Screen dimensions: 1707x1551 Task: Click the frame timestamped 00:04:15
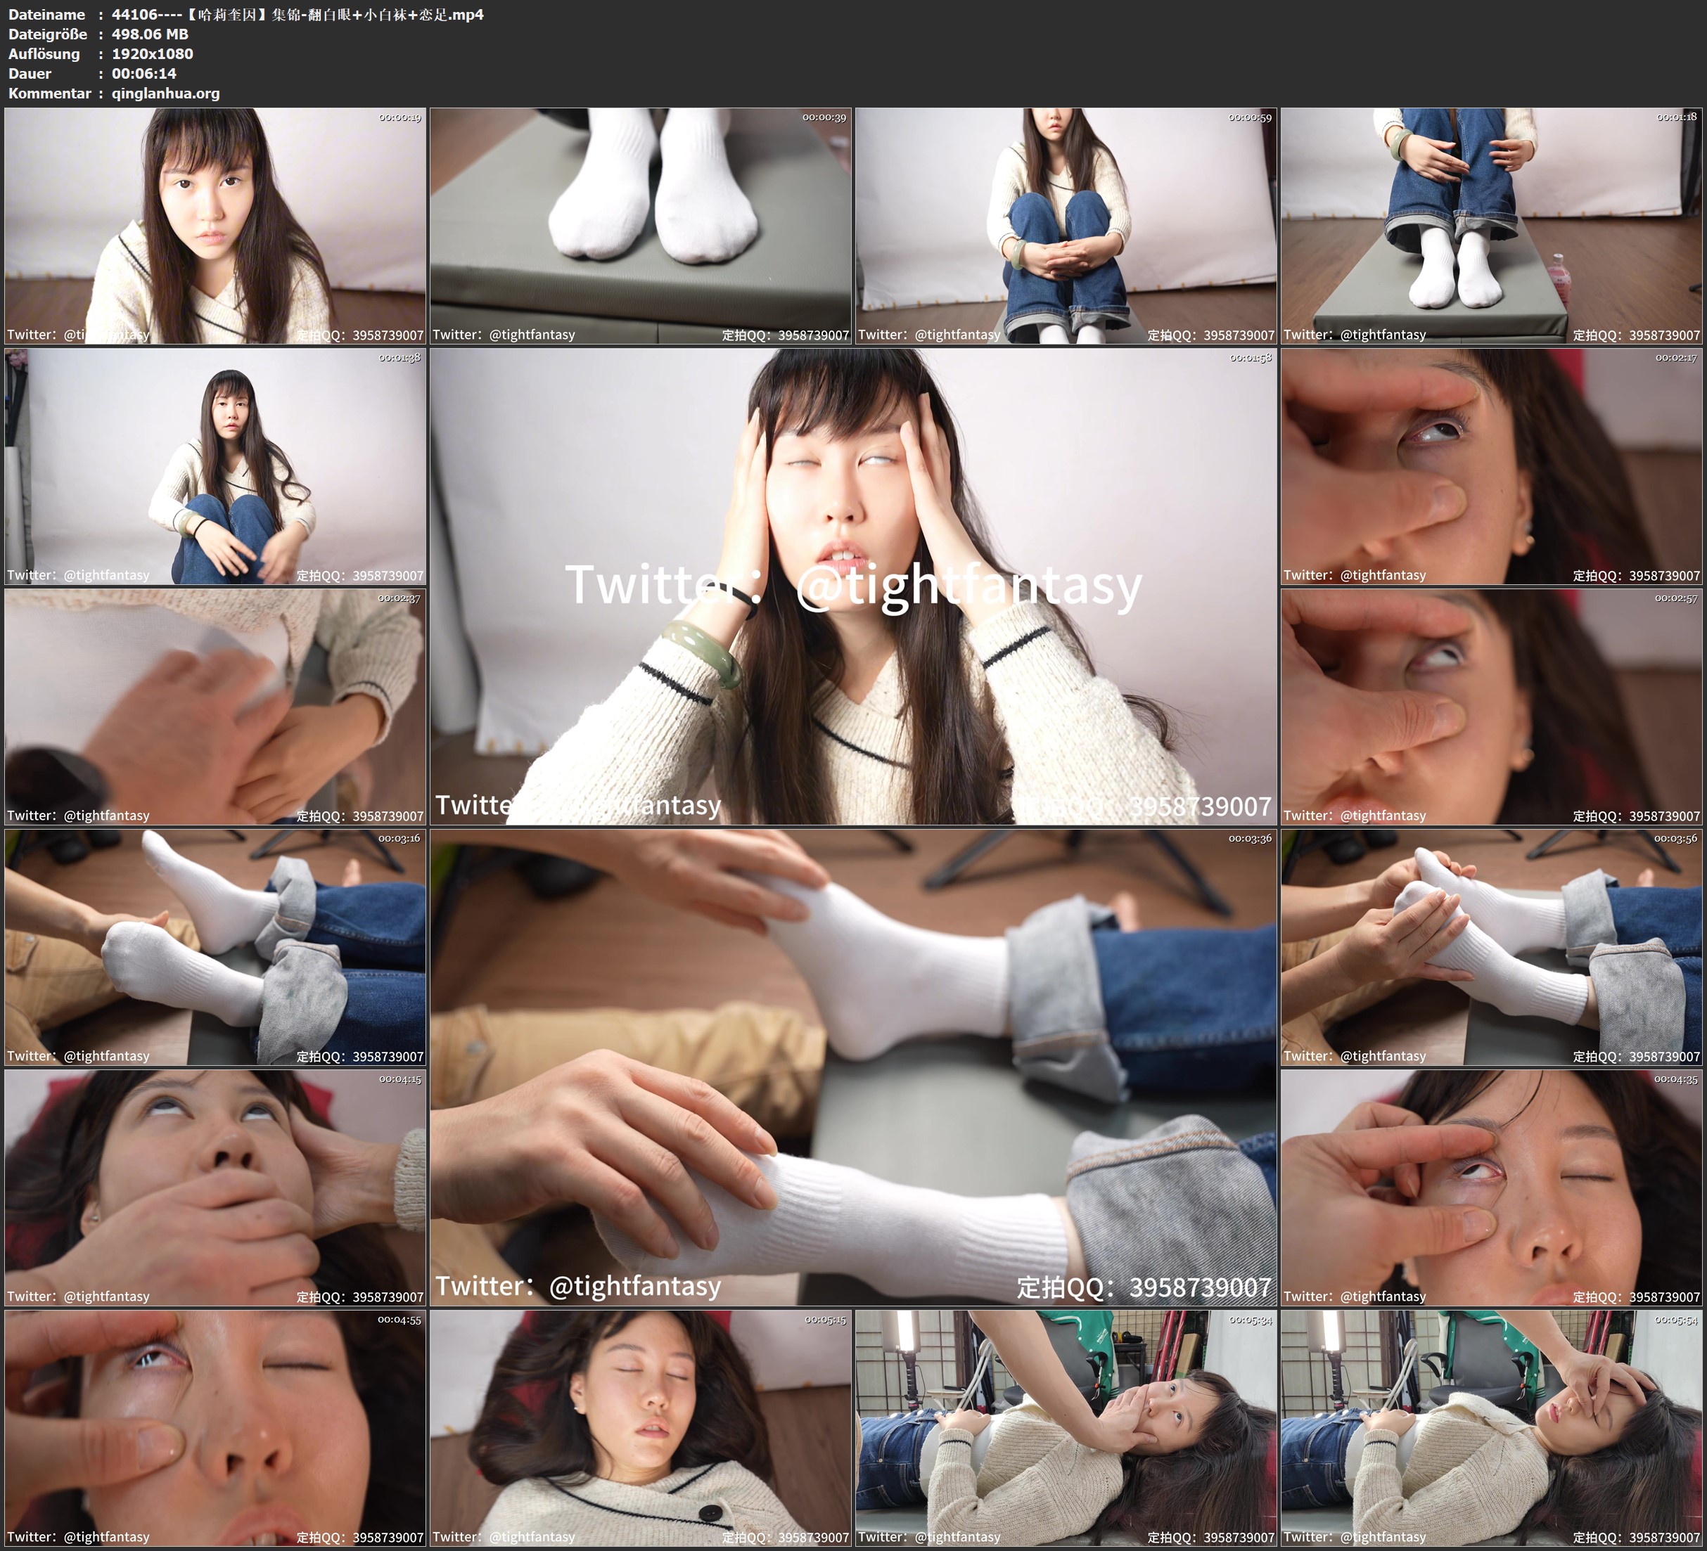(215, 1187)
